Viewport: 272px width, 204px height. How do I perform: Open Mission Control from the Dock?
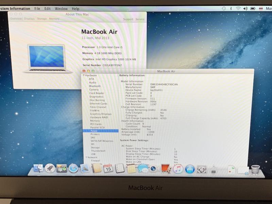62,168
